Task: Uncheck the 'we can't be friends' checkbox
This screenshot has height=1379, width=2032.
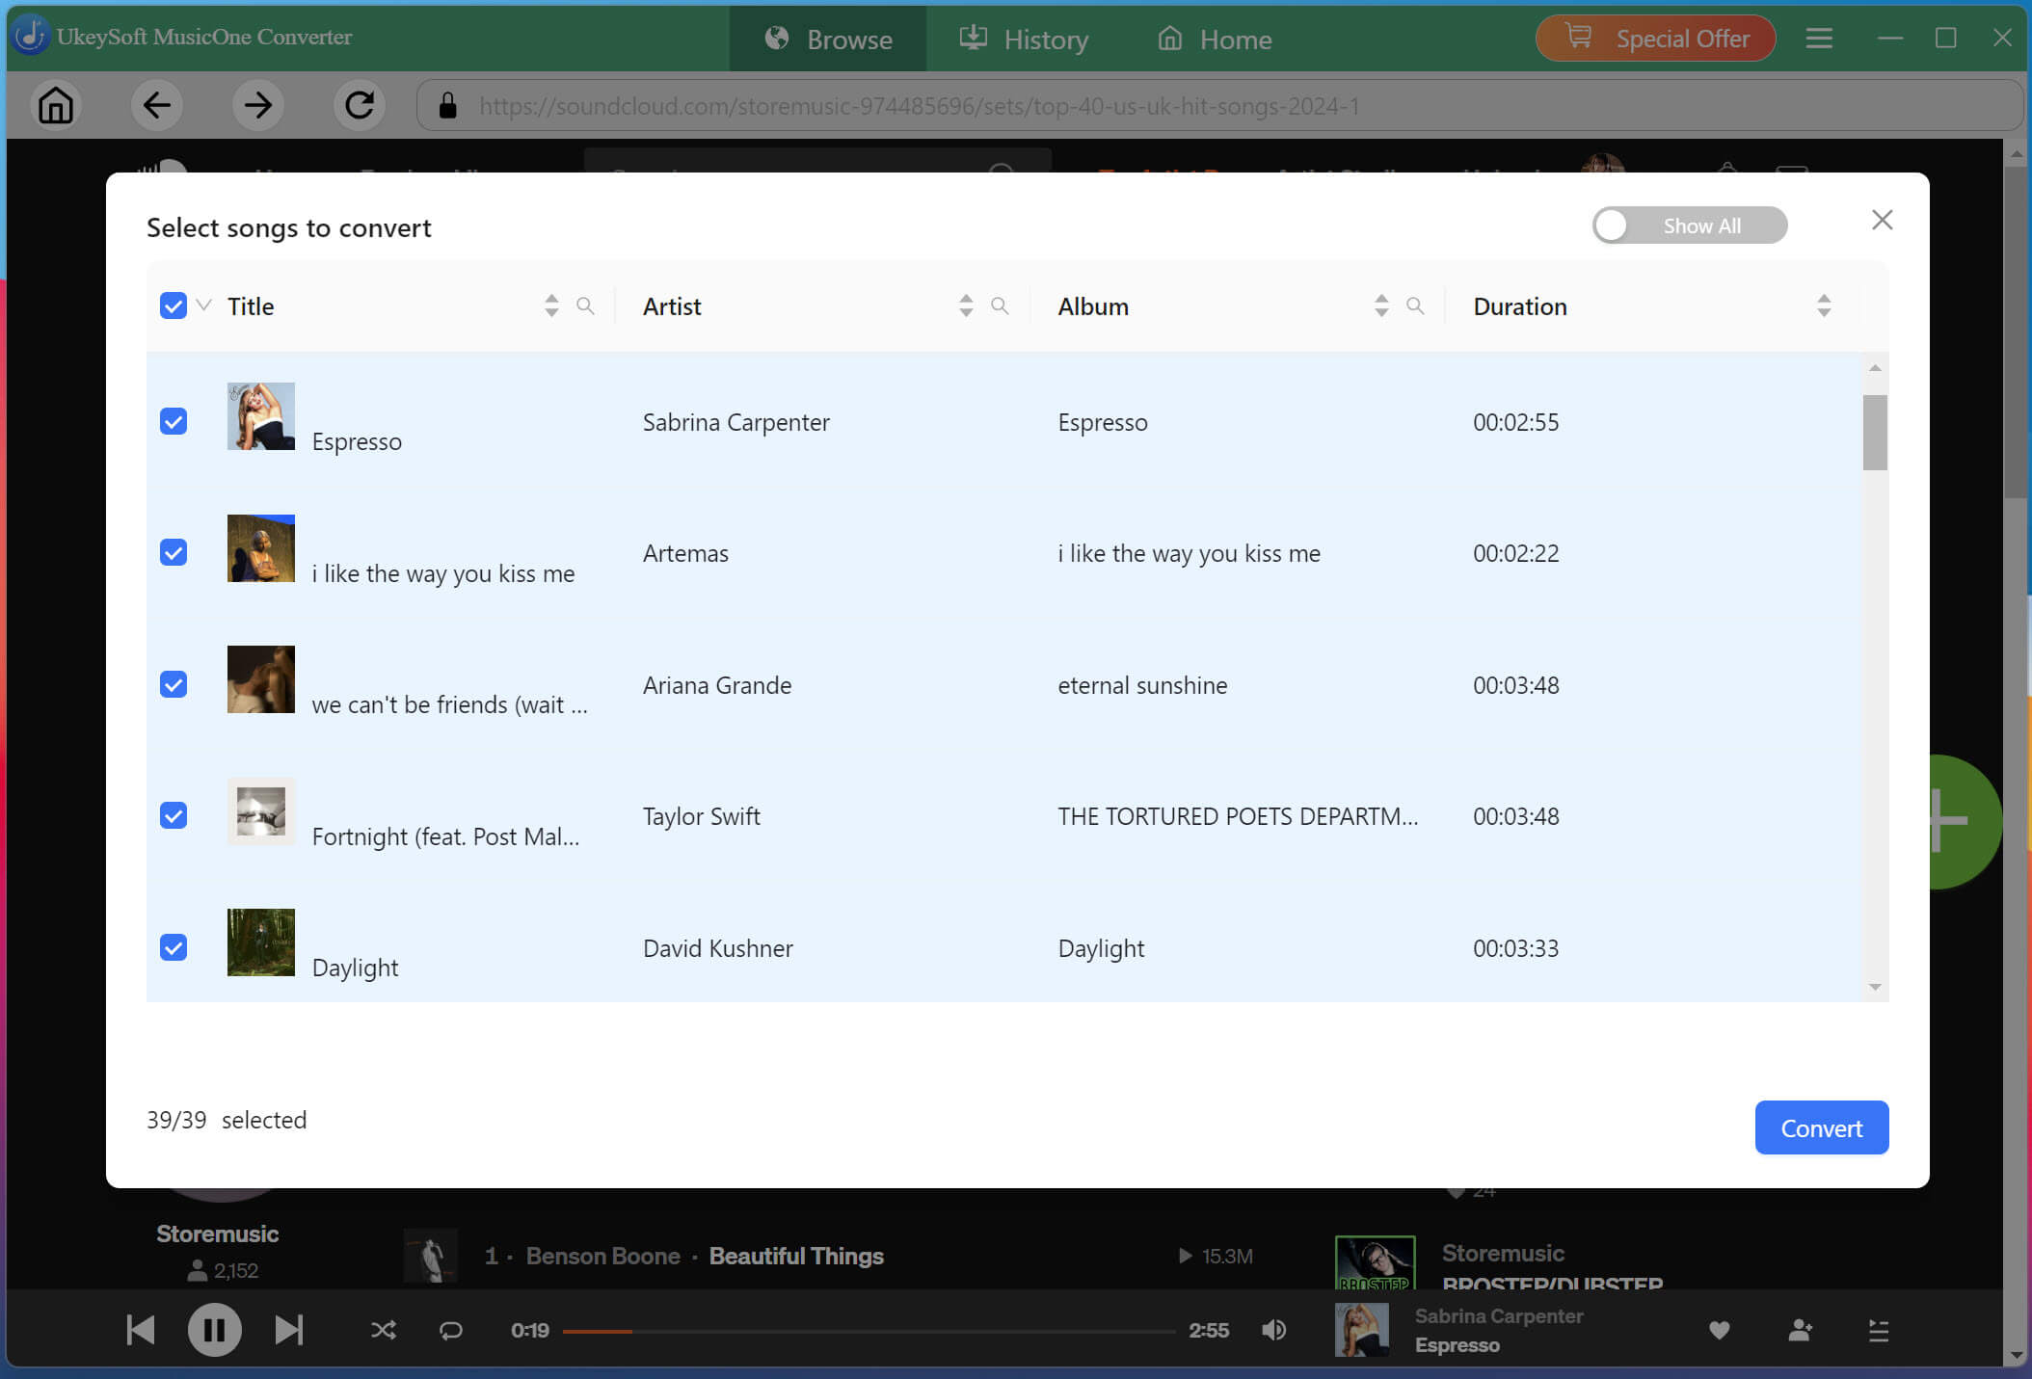Action: click(174, 684)
